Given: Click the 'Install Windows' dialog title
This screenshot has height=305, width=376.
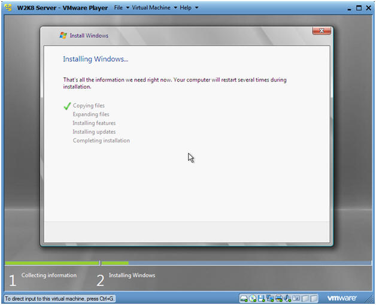Looking at the screenshot, I should [x=89, y=36].
